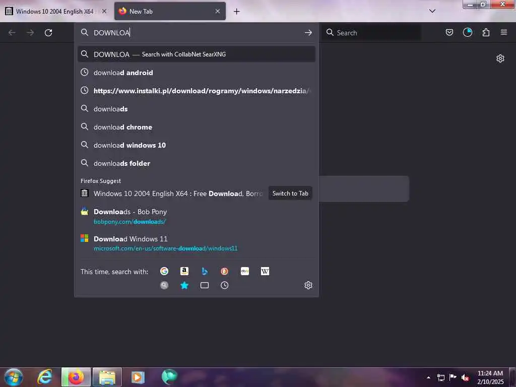Choose the 'downloads' search suggestion
This screenshot has height=387, width=516.
pyautogui.click(x=196, y=109)
